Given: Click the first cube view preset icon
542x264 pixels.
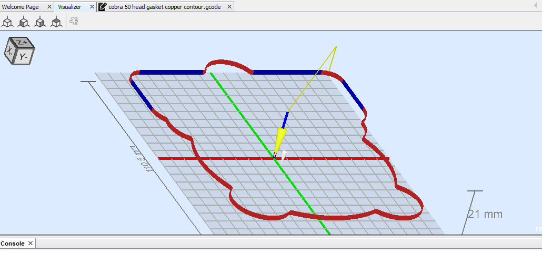Looking at the screenshot, I should click(8, 22).
